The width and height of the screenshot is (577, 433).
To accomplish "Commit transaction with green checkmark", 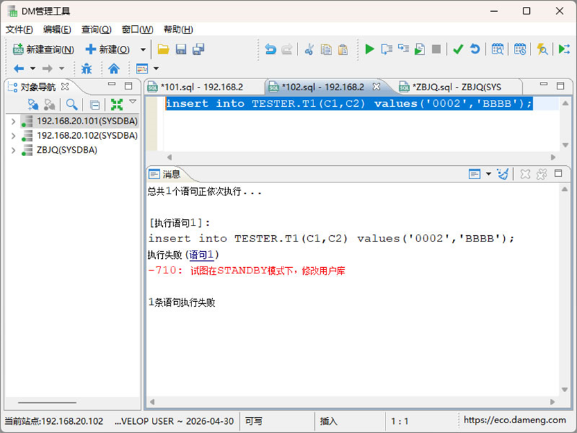I will point(458,49).
